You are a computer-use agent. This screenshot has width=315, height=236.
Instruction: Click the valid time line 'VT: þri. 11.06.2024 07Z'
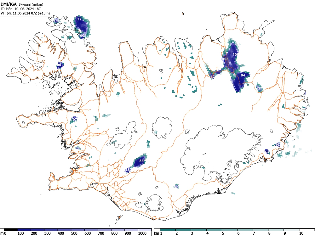pyautogui.click(x=19, y=13)
